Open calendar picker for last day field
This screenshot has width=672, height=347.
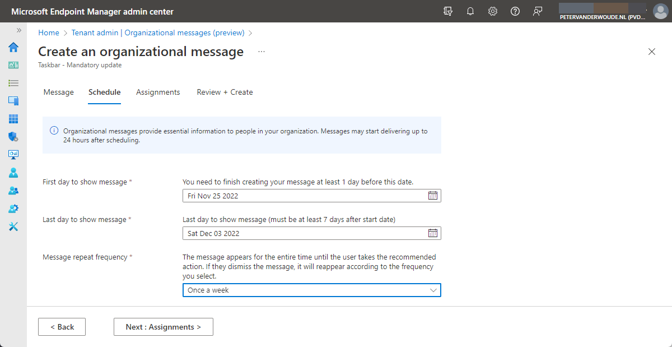click(432, 233)
